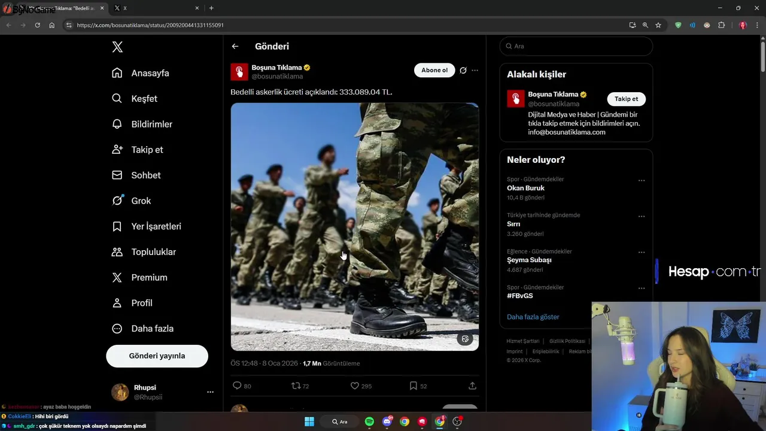Click the image edit icon on photo
The width and height of the screenshot is (766, 431).
click(465, 339)
